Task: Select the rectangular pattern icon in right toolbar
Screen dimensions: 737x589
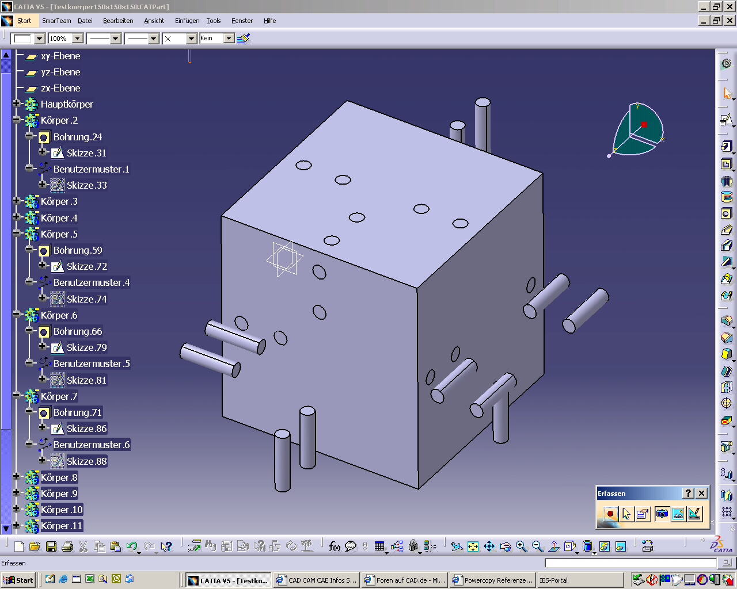Action: coord(727,511)
